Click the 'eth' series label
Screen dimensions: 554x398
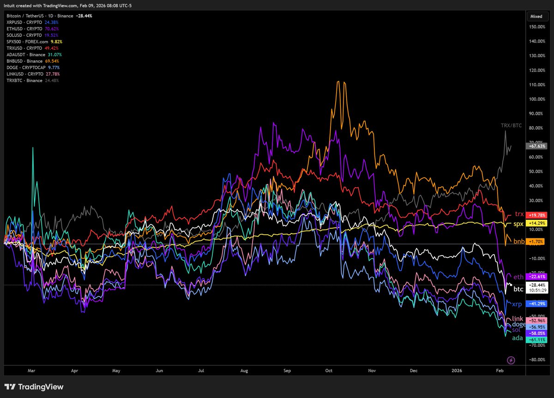[x=518, y=277]
